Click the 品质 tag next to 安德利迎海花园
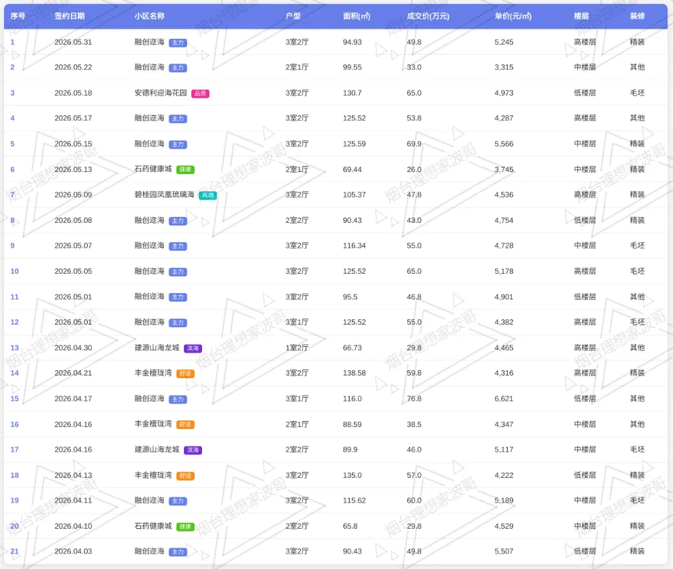The height and width of the screenshot is (569, 673). [200, 94]
